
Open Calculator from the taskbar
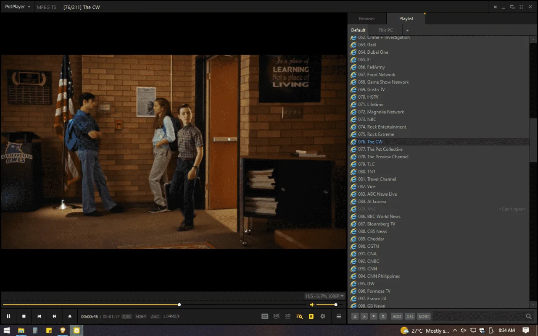click(x=35, y=330)
